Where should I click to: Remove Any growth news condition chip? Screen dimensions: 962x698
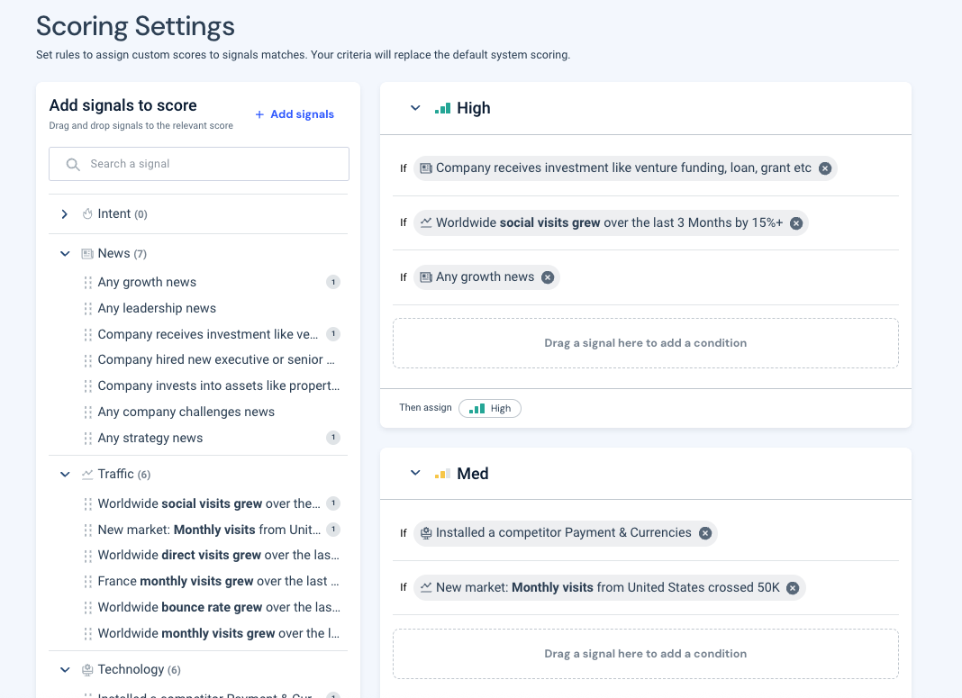point(548,277)
